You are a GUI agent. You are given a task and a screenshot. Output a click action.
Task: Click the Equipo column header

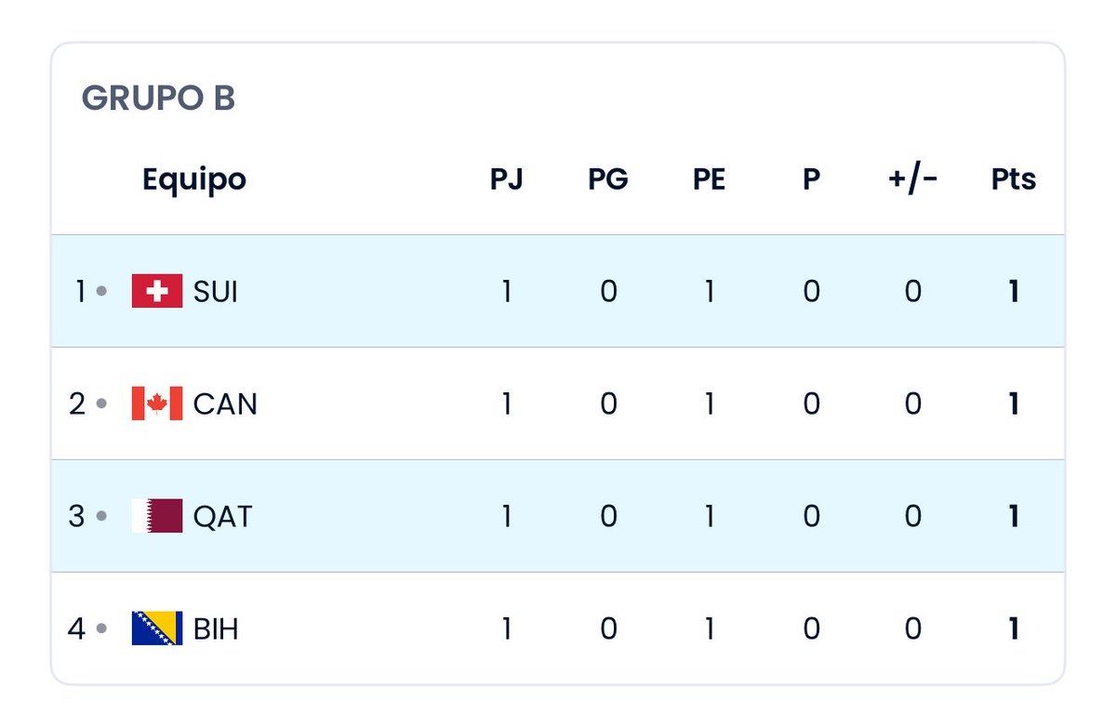194,179
